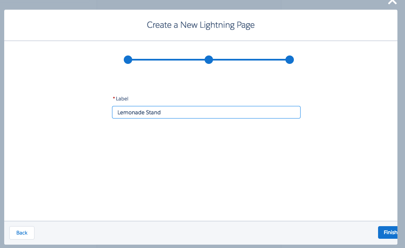
Task: Click the dimmed backdrop left of the dialog
Action: click(x=2, y=126)
